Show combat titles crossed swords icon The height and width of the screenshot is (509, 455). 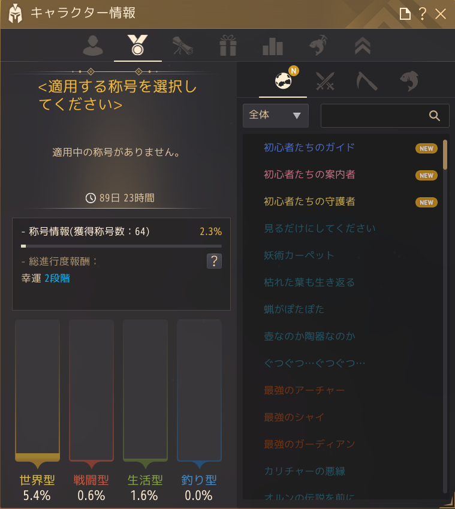pos(325,81)
